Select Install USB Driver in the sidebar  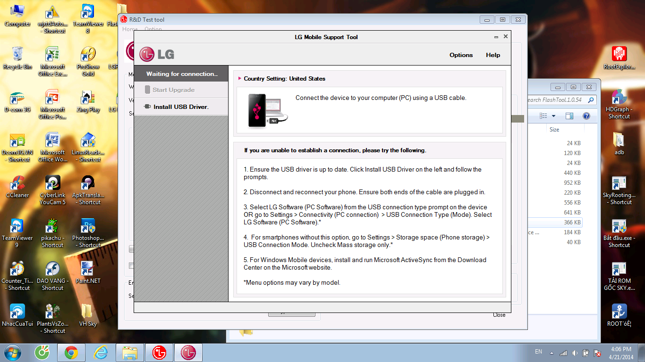pyautogui.click(x=181, y=107)
